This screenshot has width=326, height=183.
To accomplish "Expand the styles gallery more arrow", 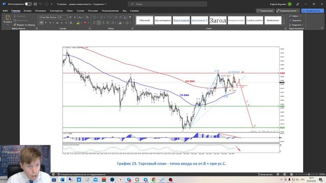I will coord(284,24).
